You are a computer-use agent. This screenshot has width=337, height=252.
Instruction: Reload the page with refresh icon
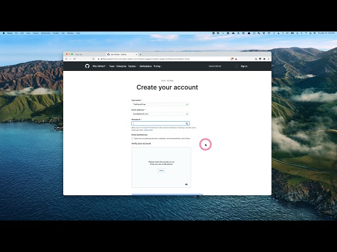75,59
